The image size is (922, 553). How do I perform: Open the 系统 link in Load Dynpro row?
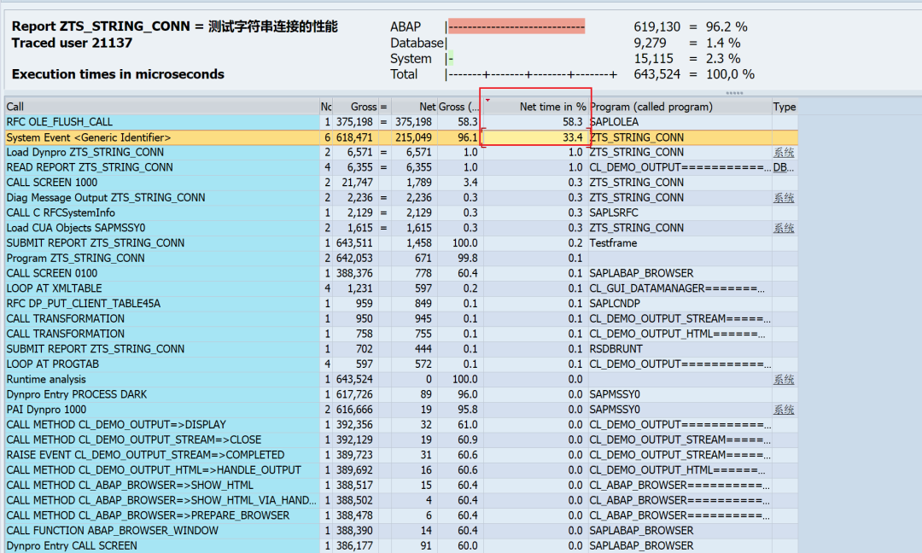coord(784,152)
